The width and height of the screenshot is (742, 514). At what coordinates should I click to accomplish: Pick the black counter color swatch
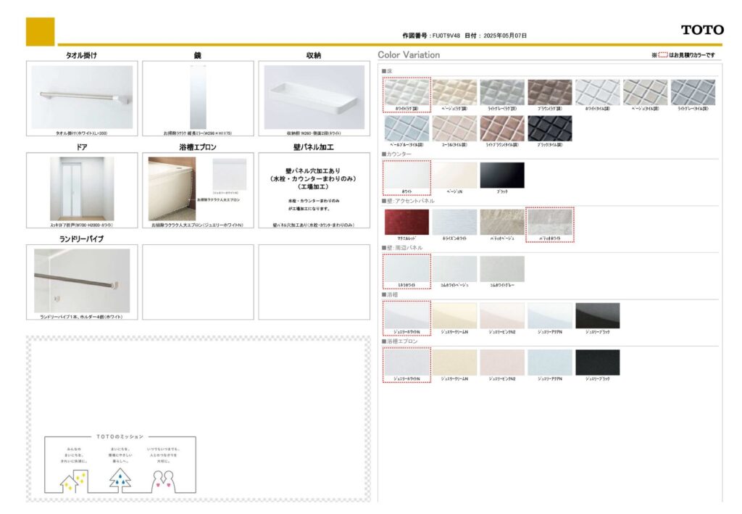tap(501, 175)
